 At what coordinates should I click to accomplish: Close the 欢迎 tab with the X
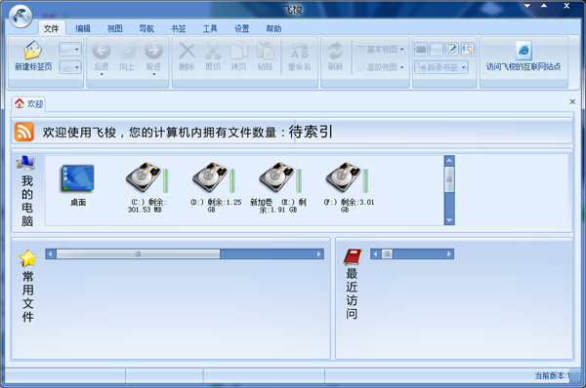(572, 101)
